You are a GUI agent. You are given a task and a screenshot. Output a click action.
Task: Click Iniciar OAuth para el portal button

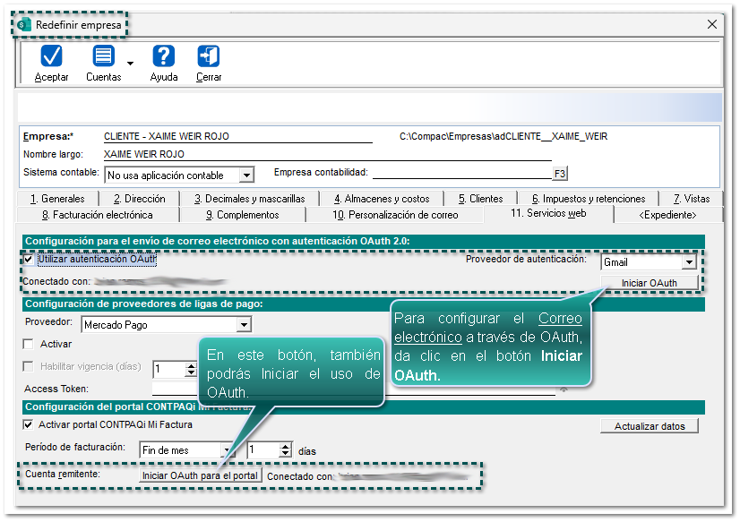(201, 475)
